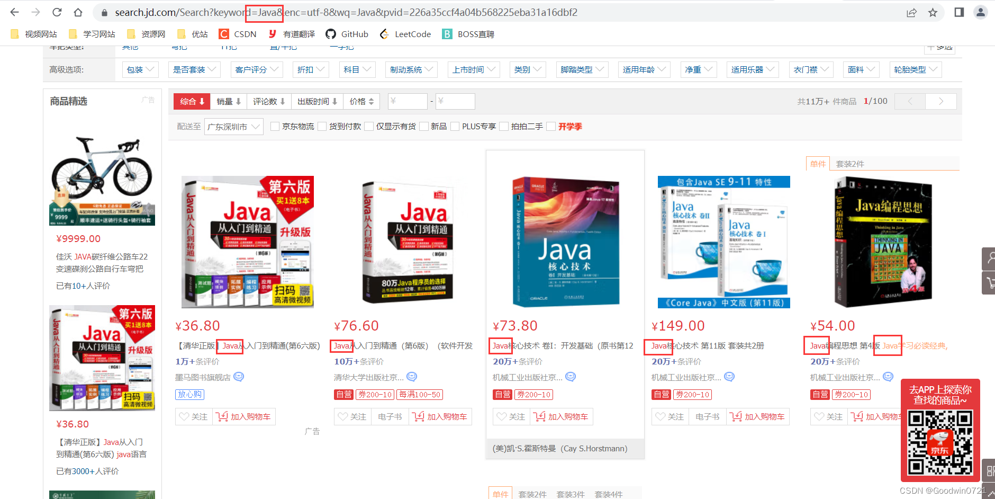
Task: Expand the 科目 dropdown
Action: click(357, 69)
